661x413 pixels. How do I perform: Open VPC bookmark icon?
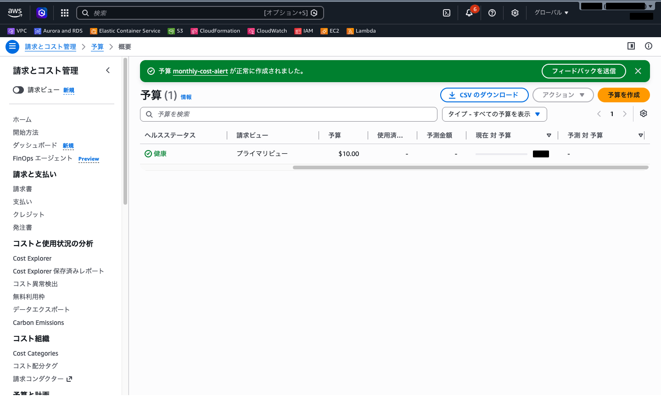[x=11, y=31]
